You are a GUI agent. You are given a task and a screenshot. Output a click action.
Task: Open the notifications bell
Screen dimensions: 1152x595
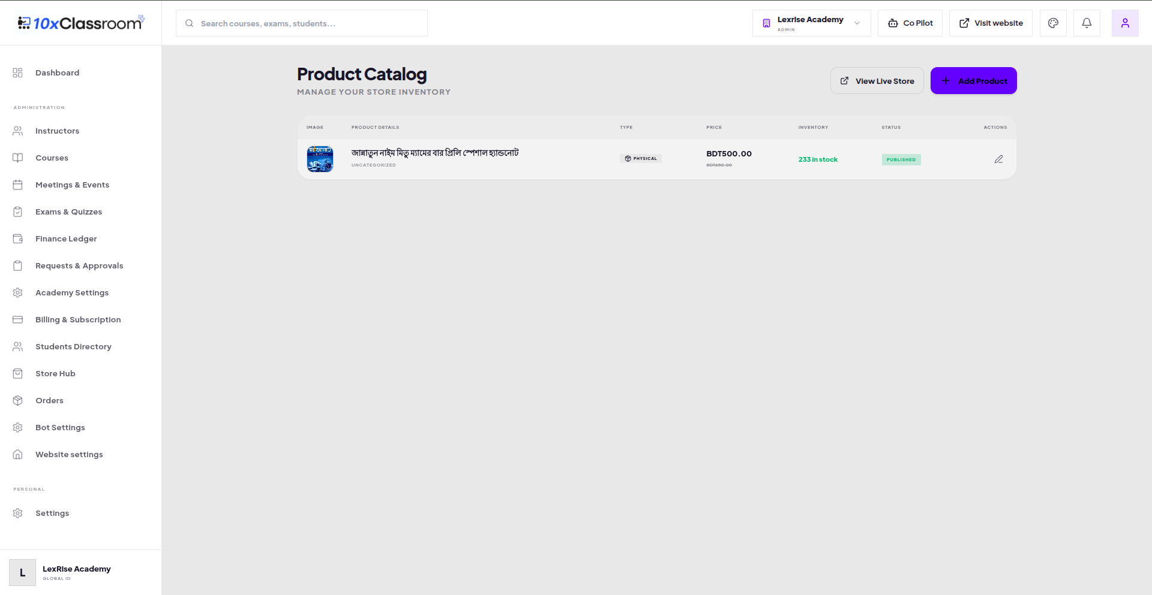coord(1087,23)
